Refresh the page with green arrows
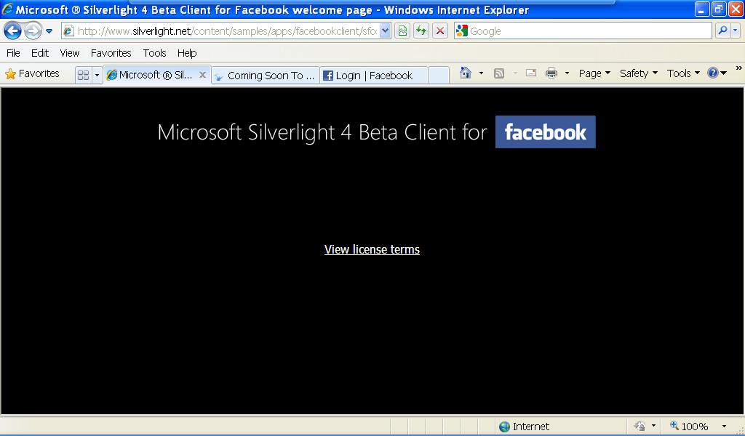745x436 pixels. pyautogui.click(x=421, y=31)
